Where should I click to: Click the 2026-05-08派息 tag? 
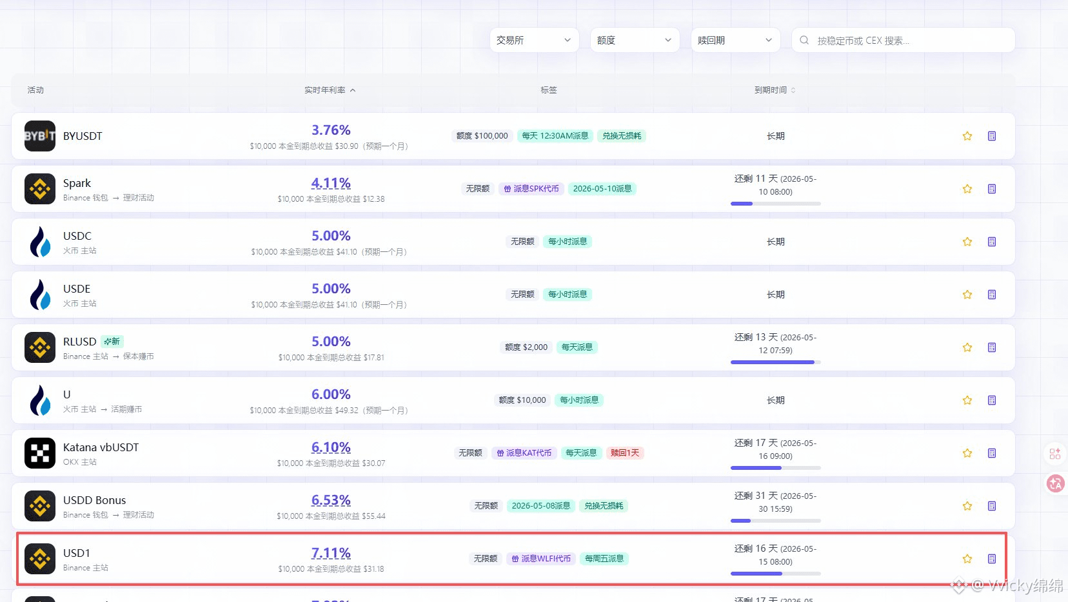[541, 506]
